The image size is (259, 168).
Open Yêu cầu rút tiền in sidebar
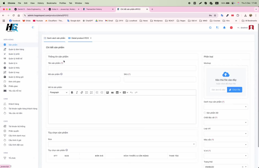pos(15,113)
